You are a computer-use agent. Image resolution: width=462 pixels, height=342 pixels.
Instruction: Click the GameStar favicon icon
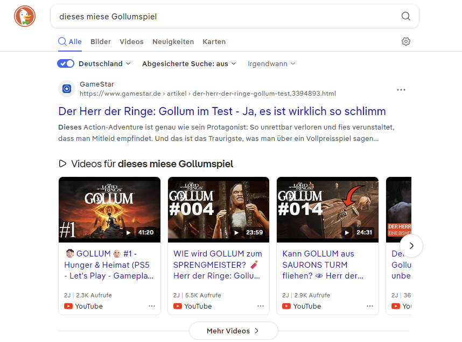[x=67, y=89]
